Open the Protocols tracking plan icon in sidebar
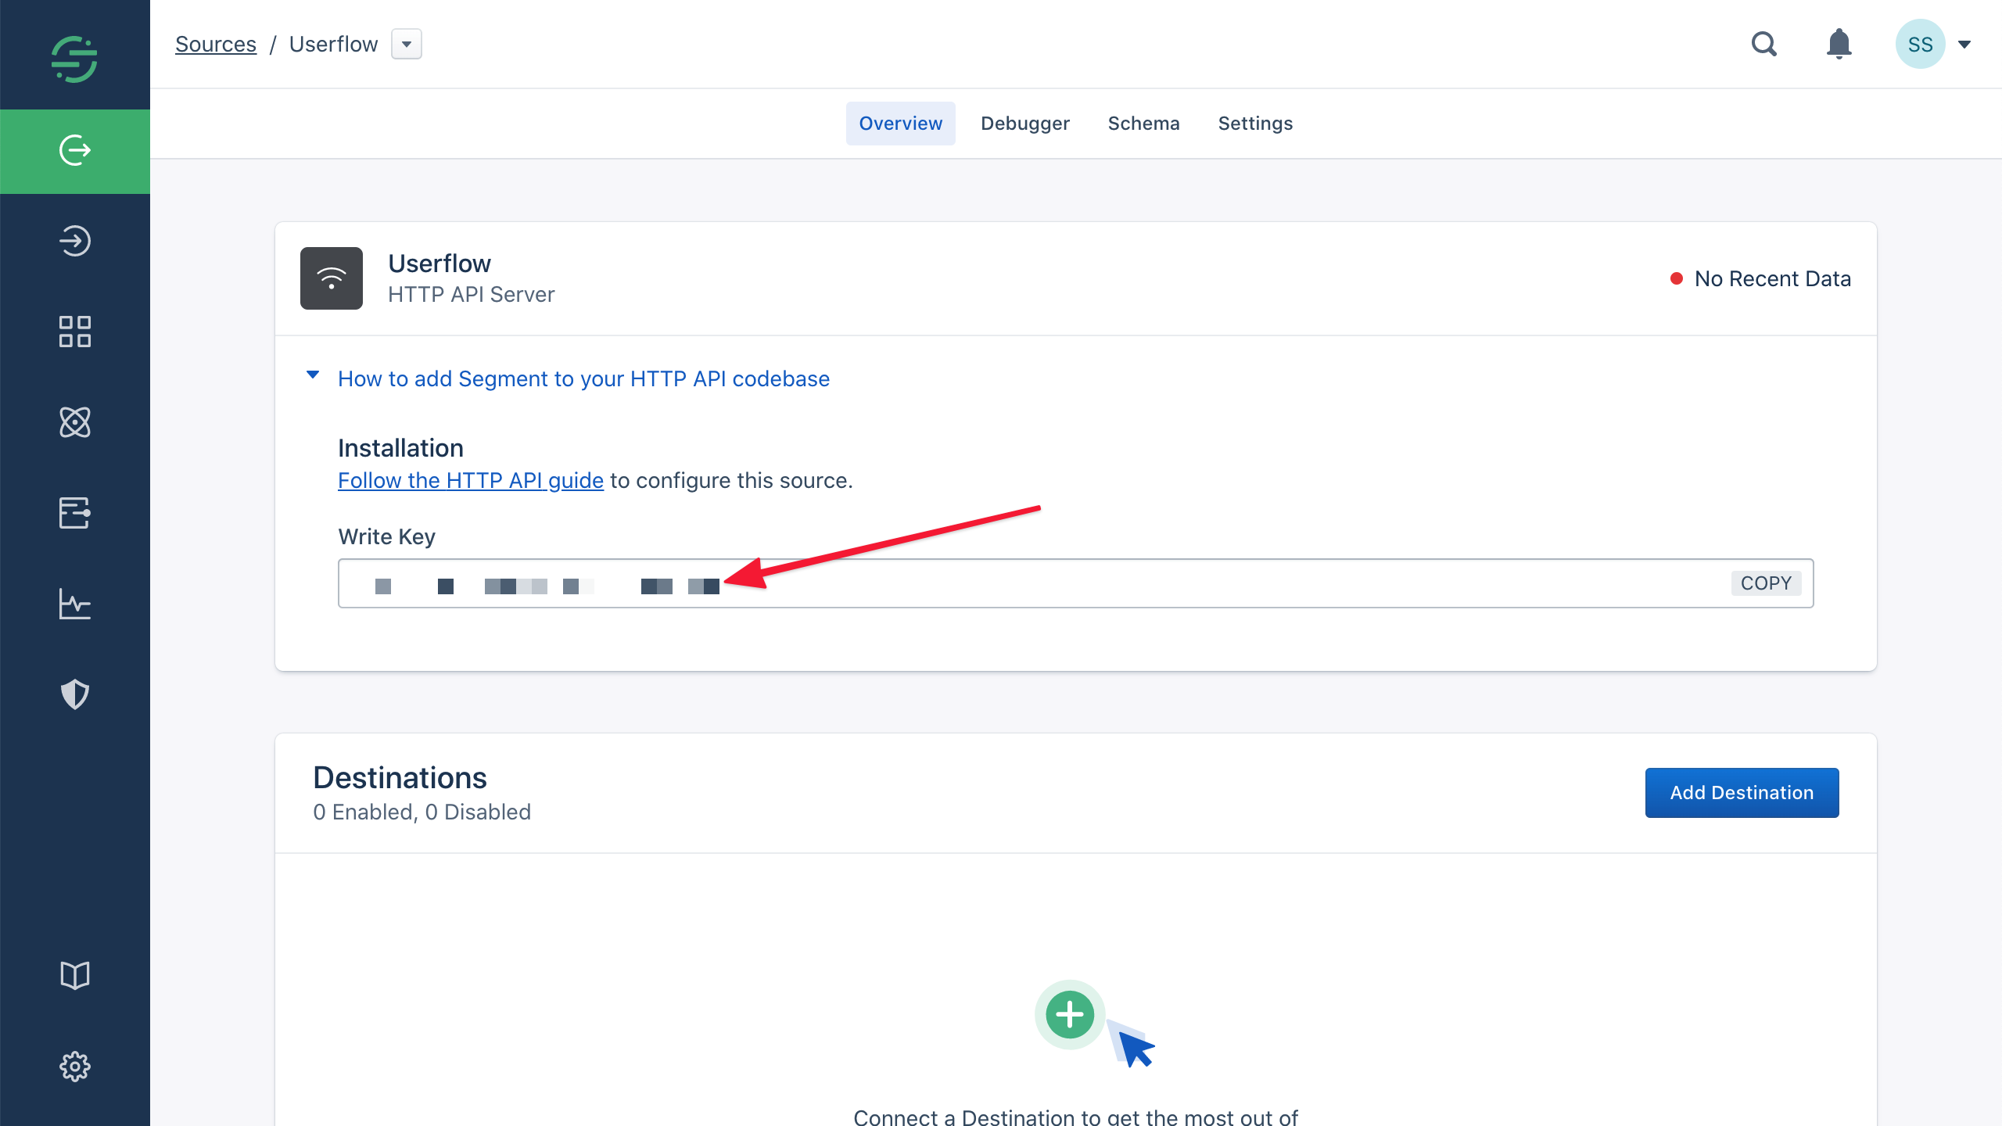Image resolution: width=2002 pixels, height=1126 pixels. 75,513
